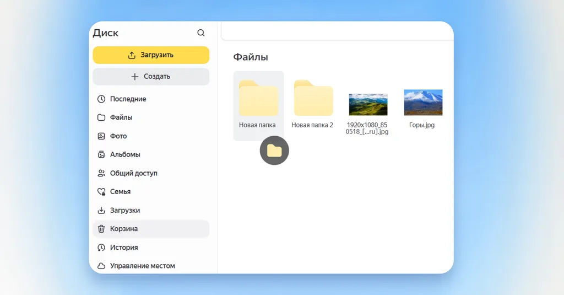Click the upload arrow icon in Загрузить
Image resolution: width=564 pixels, height=295 pixels.
[132, 55]
